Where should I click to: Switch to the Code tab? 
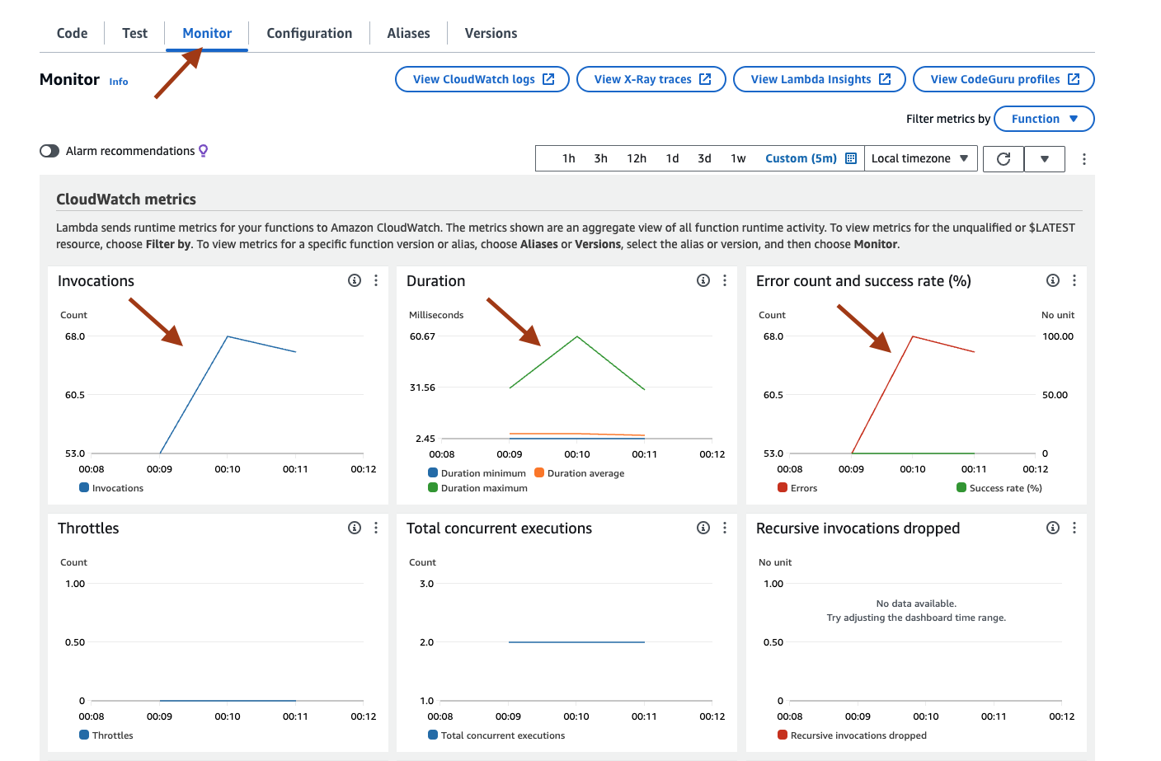point(72,33)
